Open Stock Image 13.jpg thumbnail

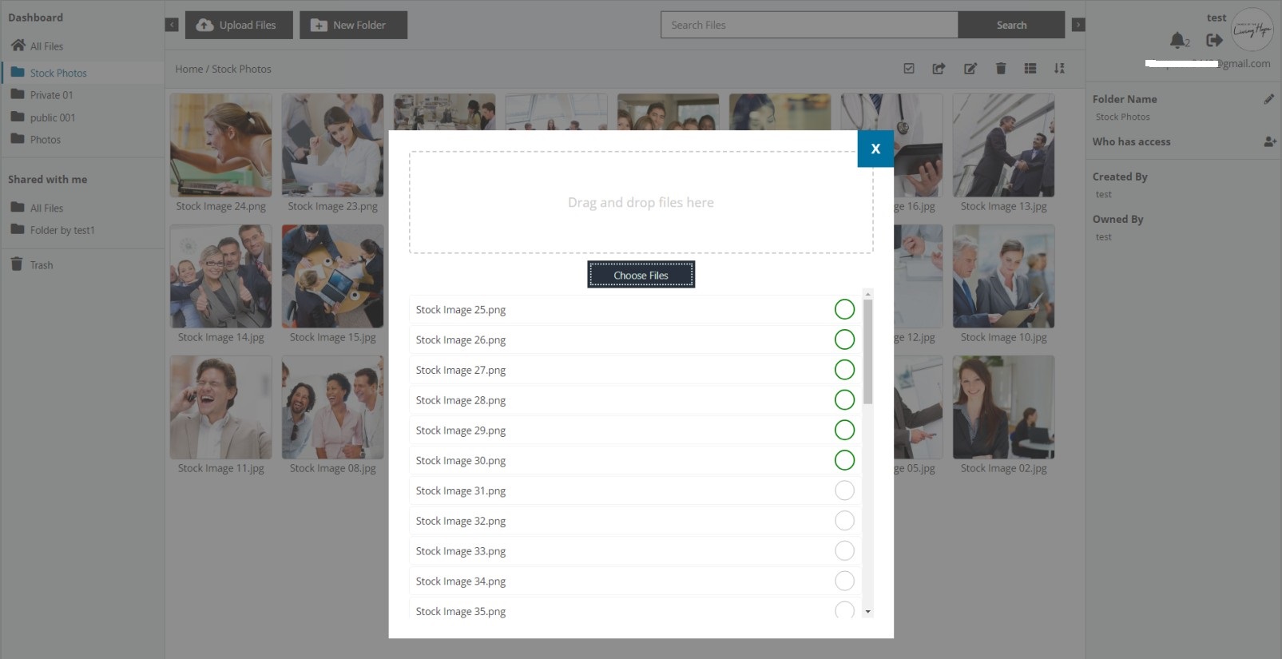click(x=1004, y=145)
